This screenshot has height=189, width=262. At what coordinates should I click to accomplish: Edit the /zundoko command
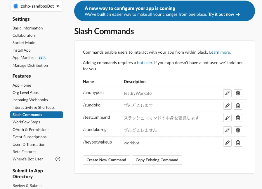pos(227,106)
